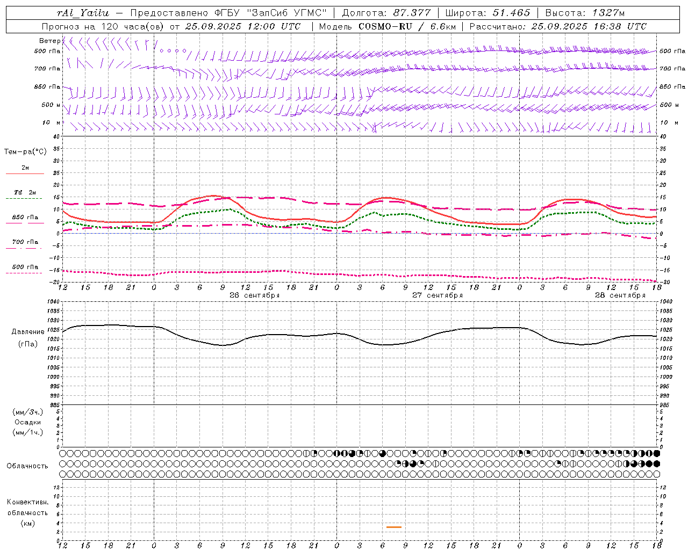Click the 'Тем-ра(°C)' axis title

[x=25, y=152]
